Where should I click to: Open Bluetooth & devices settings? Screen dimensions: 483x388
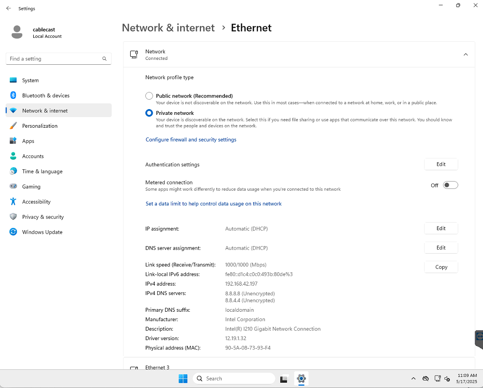click(x=46, y=95)
